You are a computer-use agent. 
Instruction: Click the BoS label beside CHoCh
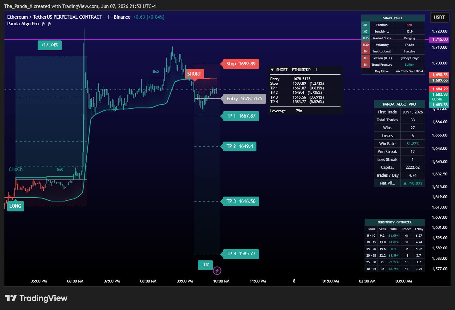[60, 170]
